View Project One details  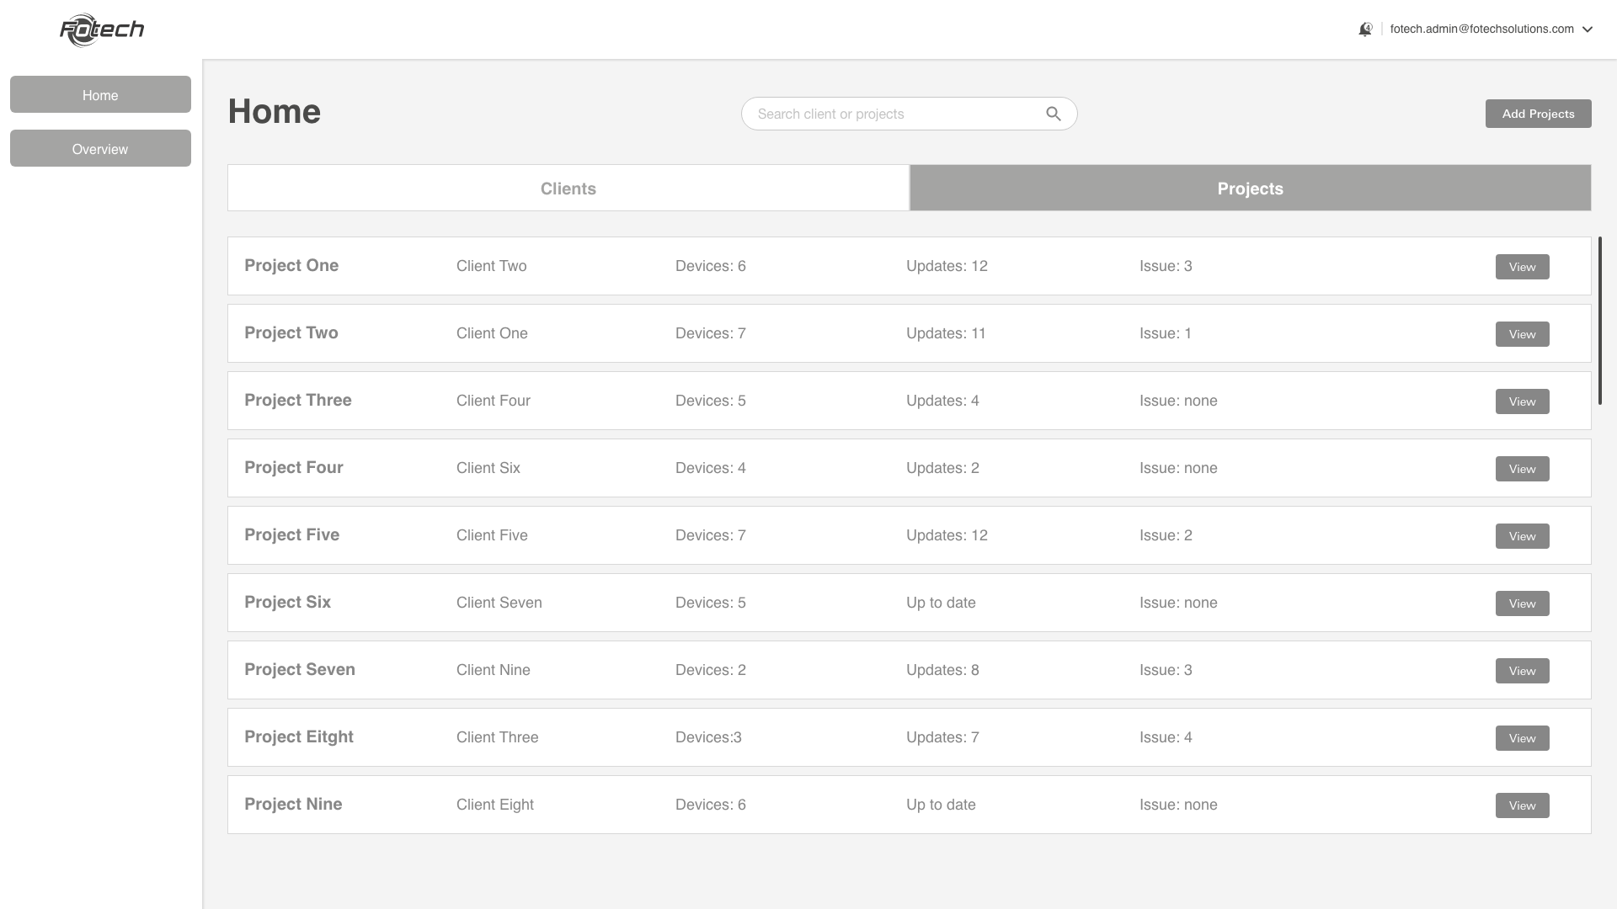[1522, 267]
